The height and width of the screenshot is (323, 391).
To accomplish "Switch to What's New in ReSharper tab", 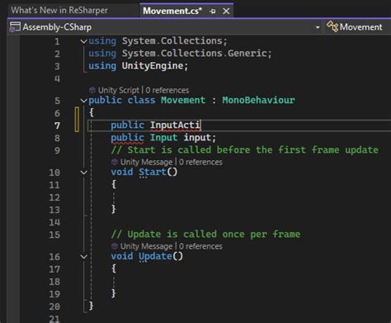I will click(x=59, y=10).
